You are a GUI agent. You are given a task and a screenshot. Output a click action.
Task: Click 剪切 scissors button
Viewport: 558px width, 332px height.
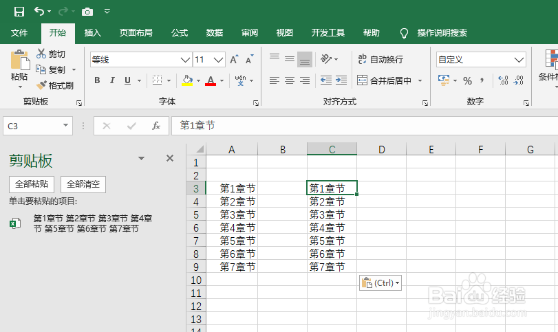click(51, 54)
